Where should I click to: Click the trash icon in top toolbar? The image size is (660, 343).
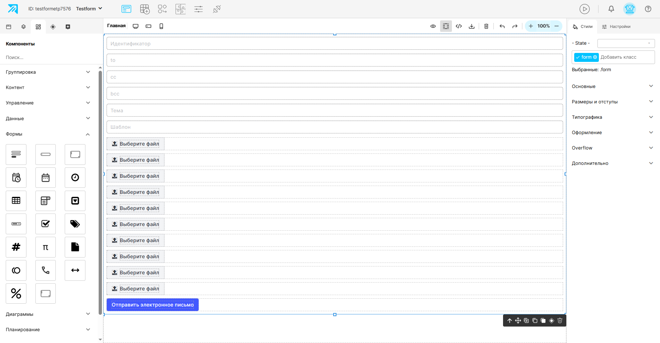tap(486, 26)
